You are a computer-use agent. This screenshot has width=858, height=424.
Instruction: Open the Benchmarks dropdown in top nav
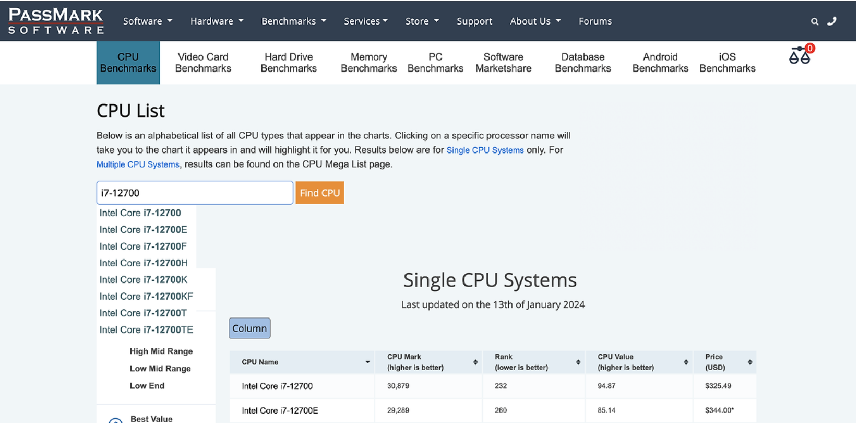tap(294, 21)
